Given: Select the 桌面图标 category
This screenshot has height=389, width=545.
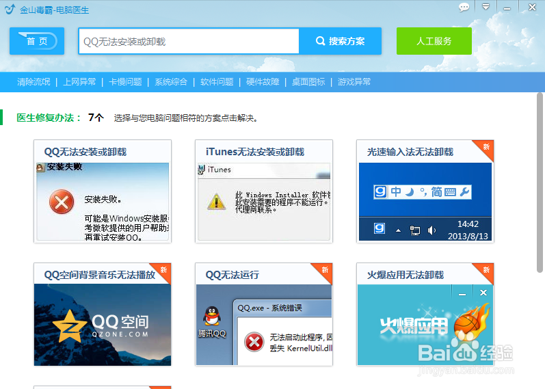Looking at the screenshot, I should [308, 81].
